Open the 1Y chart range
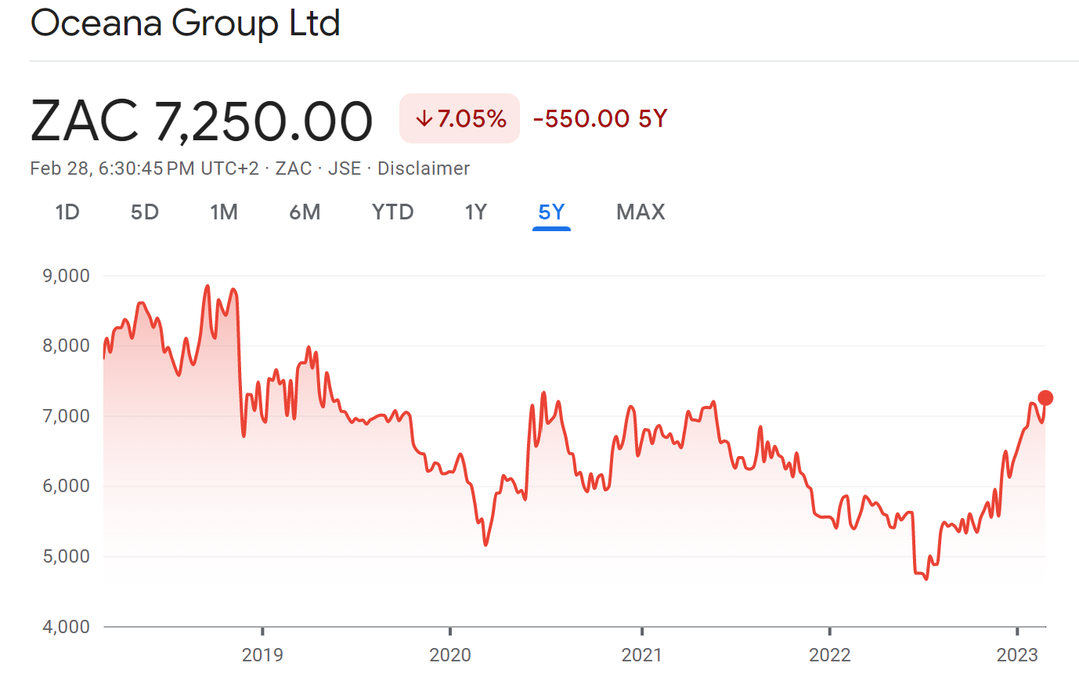This screenshot has height=688, width=1079. (x=476, y=212)
